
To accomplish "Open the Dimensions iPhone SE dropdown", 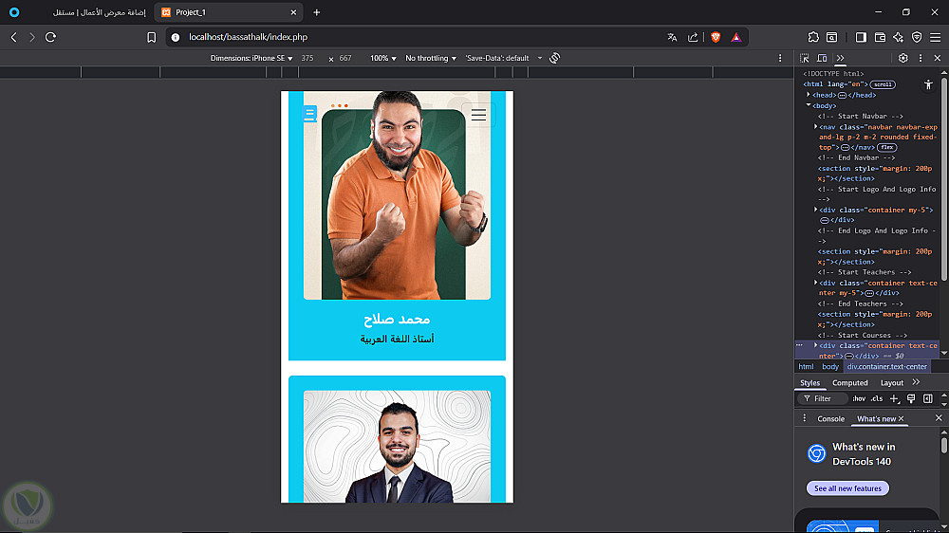I will (251, 58).
